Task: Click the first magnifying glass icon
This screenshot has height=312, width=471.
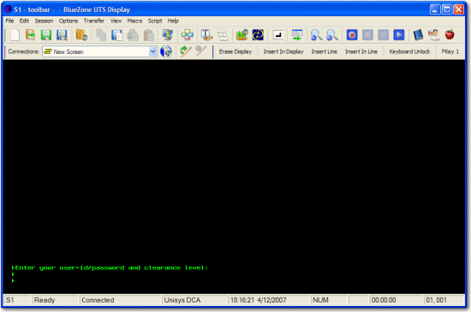Action: 316,35
